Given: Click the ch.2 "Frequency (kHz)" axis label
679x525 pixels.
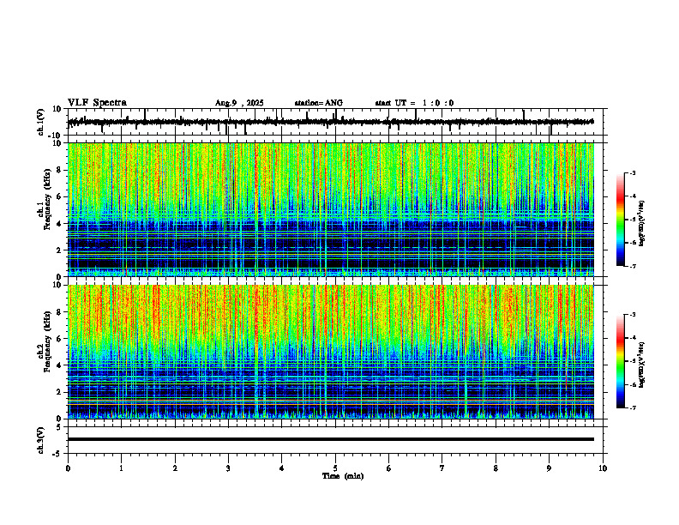Looking at the screenshot, I should 48,343.
